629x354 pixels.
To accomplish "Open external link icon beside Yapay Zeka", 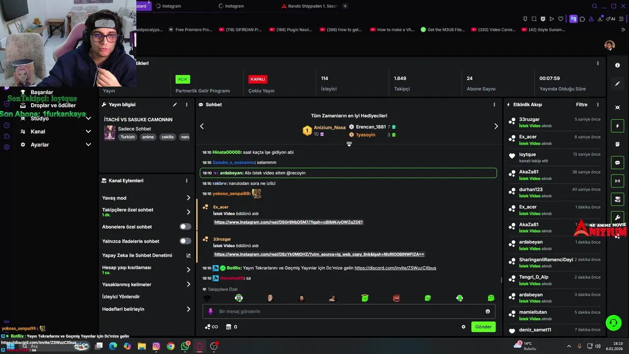I will pos(188,256).
